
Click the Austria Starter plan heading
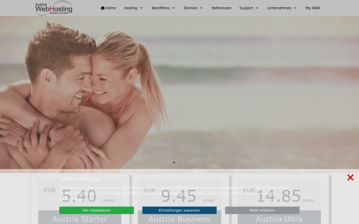pos(80,219)
